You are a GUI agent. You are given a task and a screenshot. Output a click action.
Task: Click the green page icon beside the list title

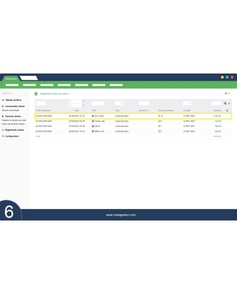[x=36, y=94]
